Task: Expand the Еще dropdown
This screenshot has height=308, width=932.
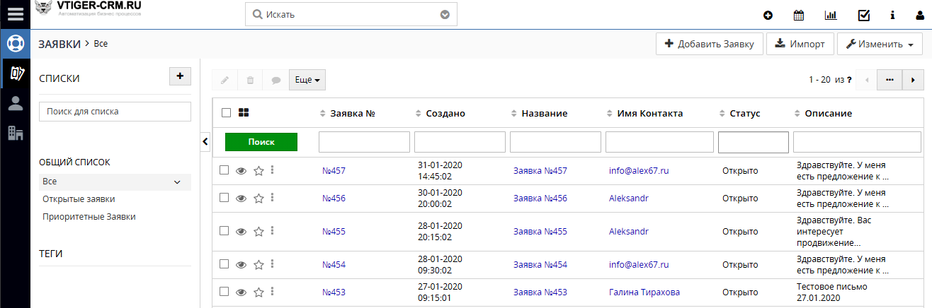Action: [307, 81]
